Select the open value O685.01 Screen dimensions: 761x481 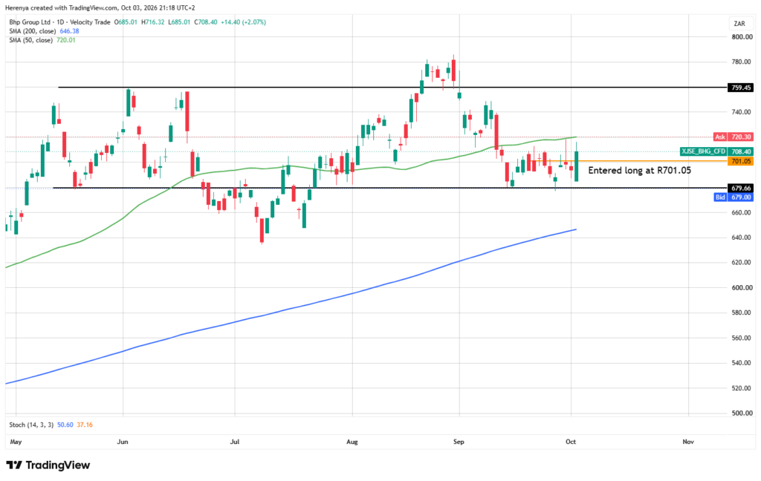[x=126, y=22]
